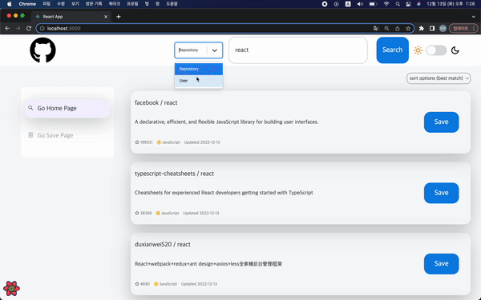Click the GitHub Octocat logo
Viewport: 481px width, 300px height.
pyautogui.click(x=43, y=50)
